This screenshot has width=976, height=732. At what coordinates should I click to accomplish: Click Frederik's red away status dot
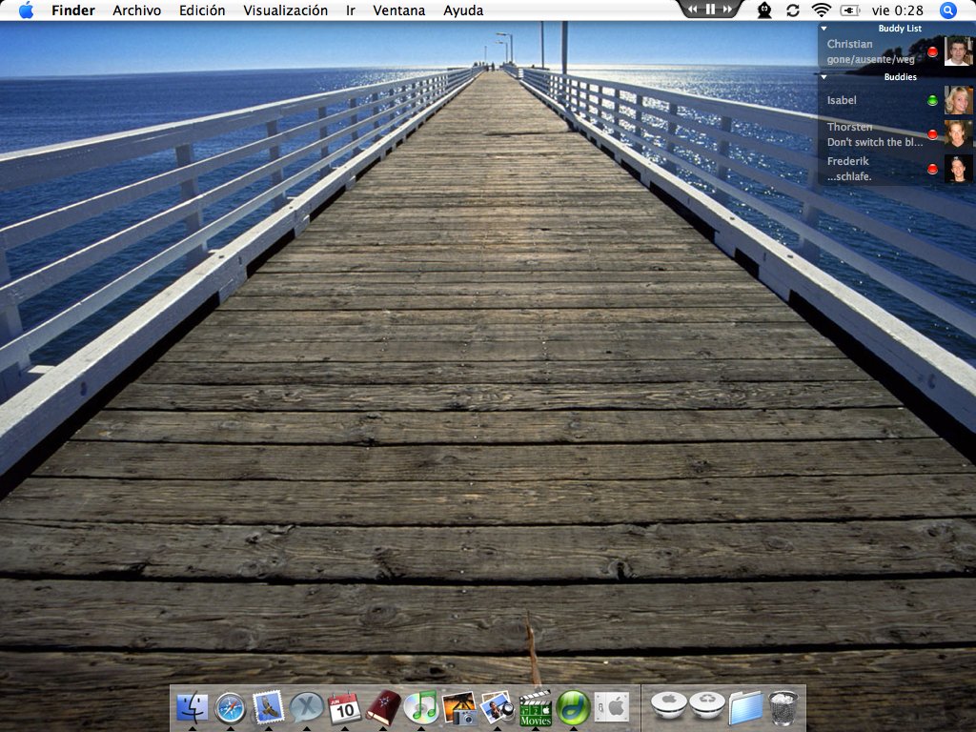tap(932, 169)
